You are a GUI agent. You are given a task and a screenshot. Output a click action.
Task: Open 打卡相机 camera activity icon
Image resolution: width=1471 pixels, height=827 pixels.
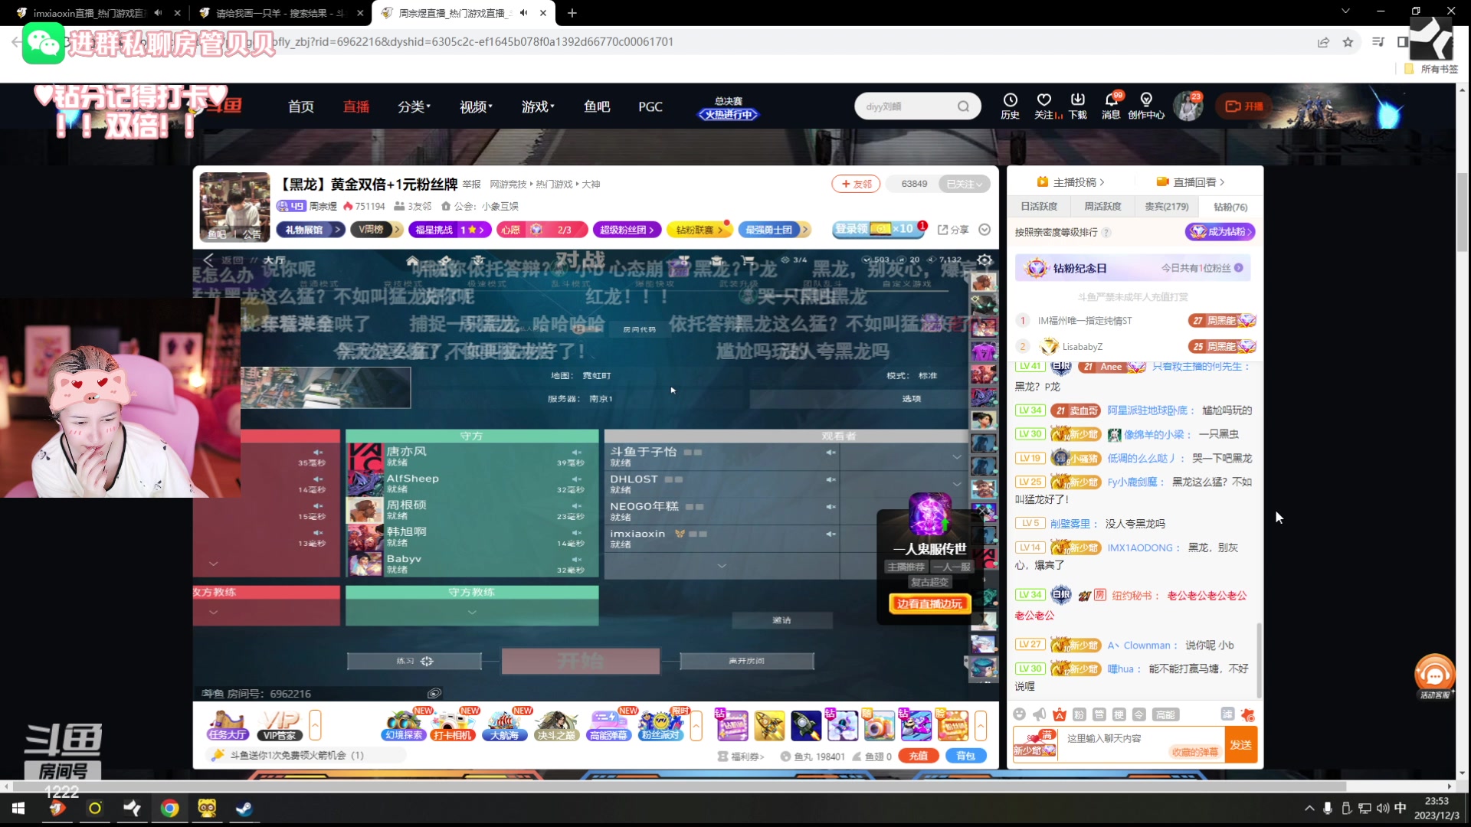(x=453, y=724)
